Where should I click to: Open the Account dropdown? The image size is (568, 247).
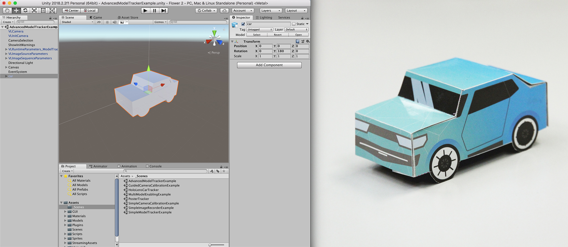click(243, 10)
